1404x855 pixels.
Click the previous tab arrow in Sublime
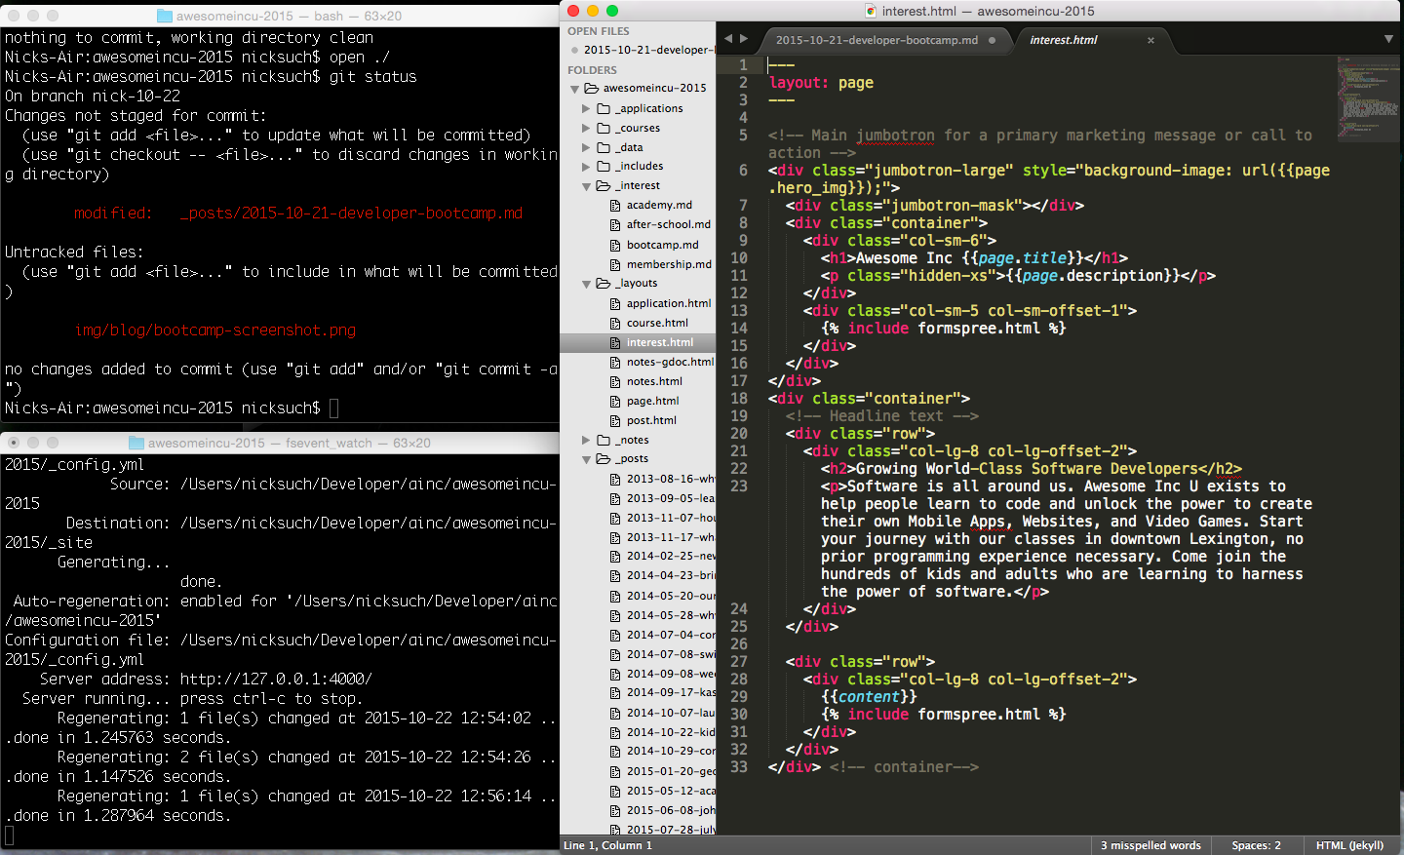(x=727, y=39)
